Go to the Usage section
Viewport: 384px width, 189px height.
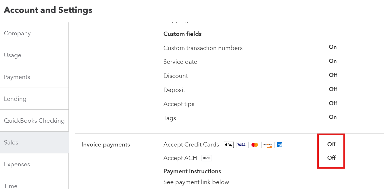[13, 55]
